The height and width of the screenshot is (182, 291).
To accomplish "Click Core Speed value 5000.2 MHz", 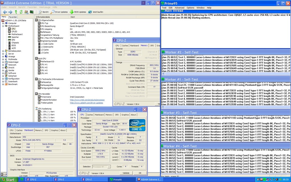I will (100, 151).
